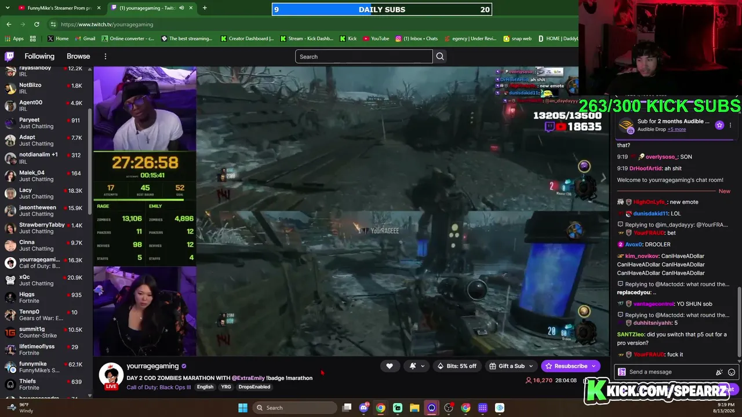The width and height of the screenshot is (742, 417).
Task: Reload the page in the browser
Action: click(37, 24)
